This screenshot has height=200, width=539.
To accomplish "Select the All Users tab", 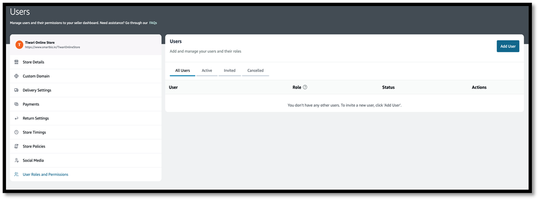I will click(183, 71).
